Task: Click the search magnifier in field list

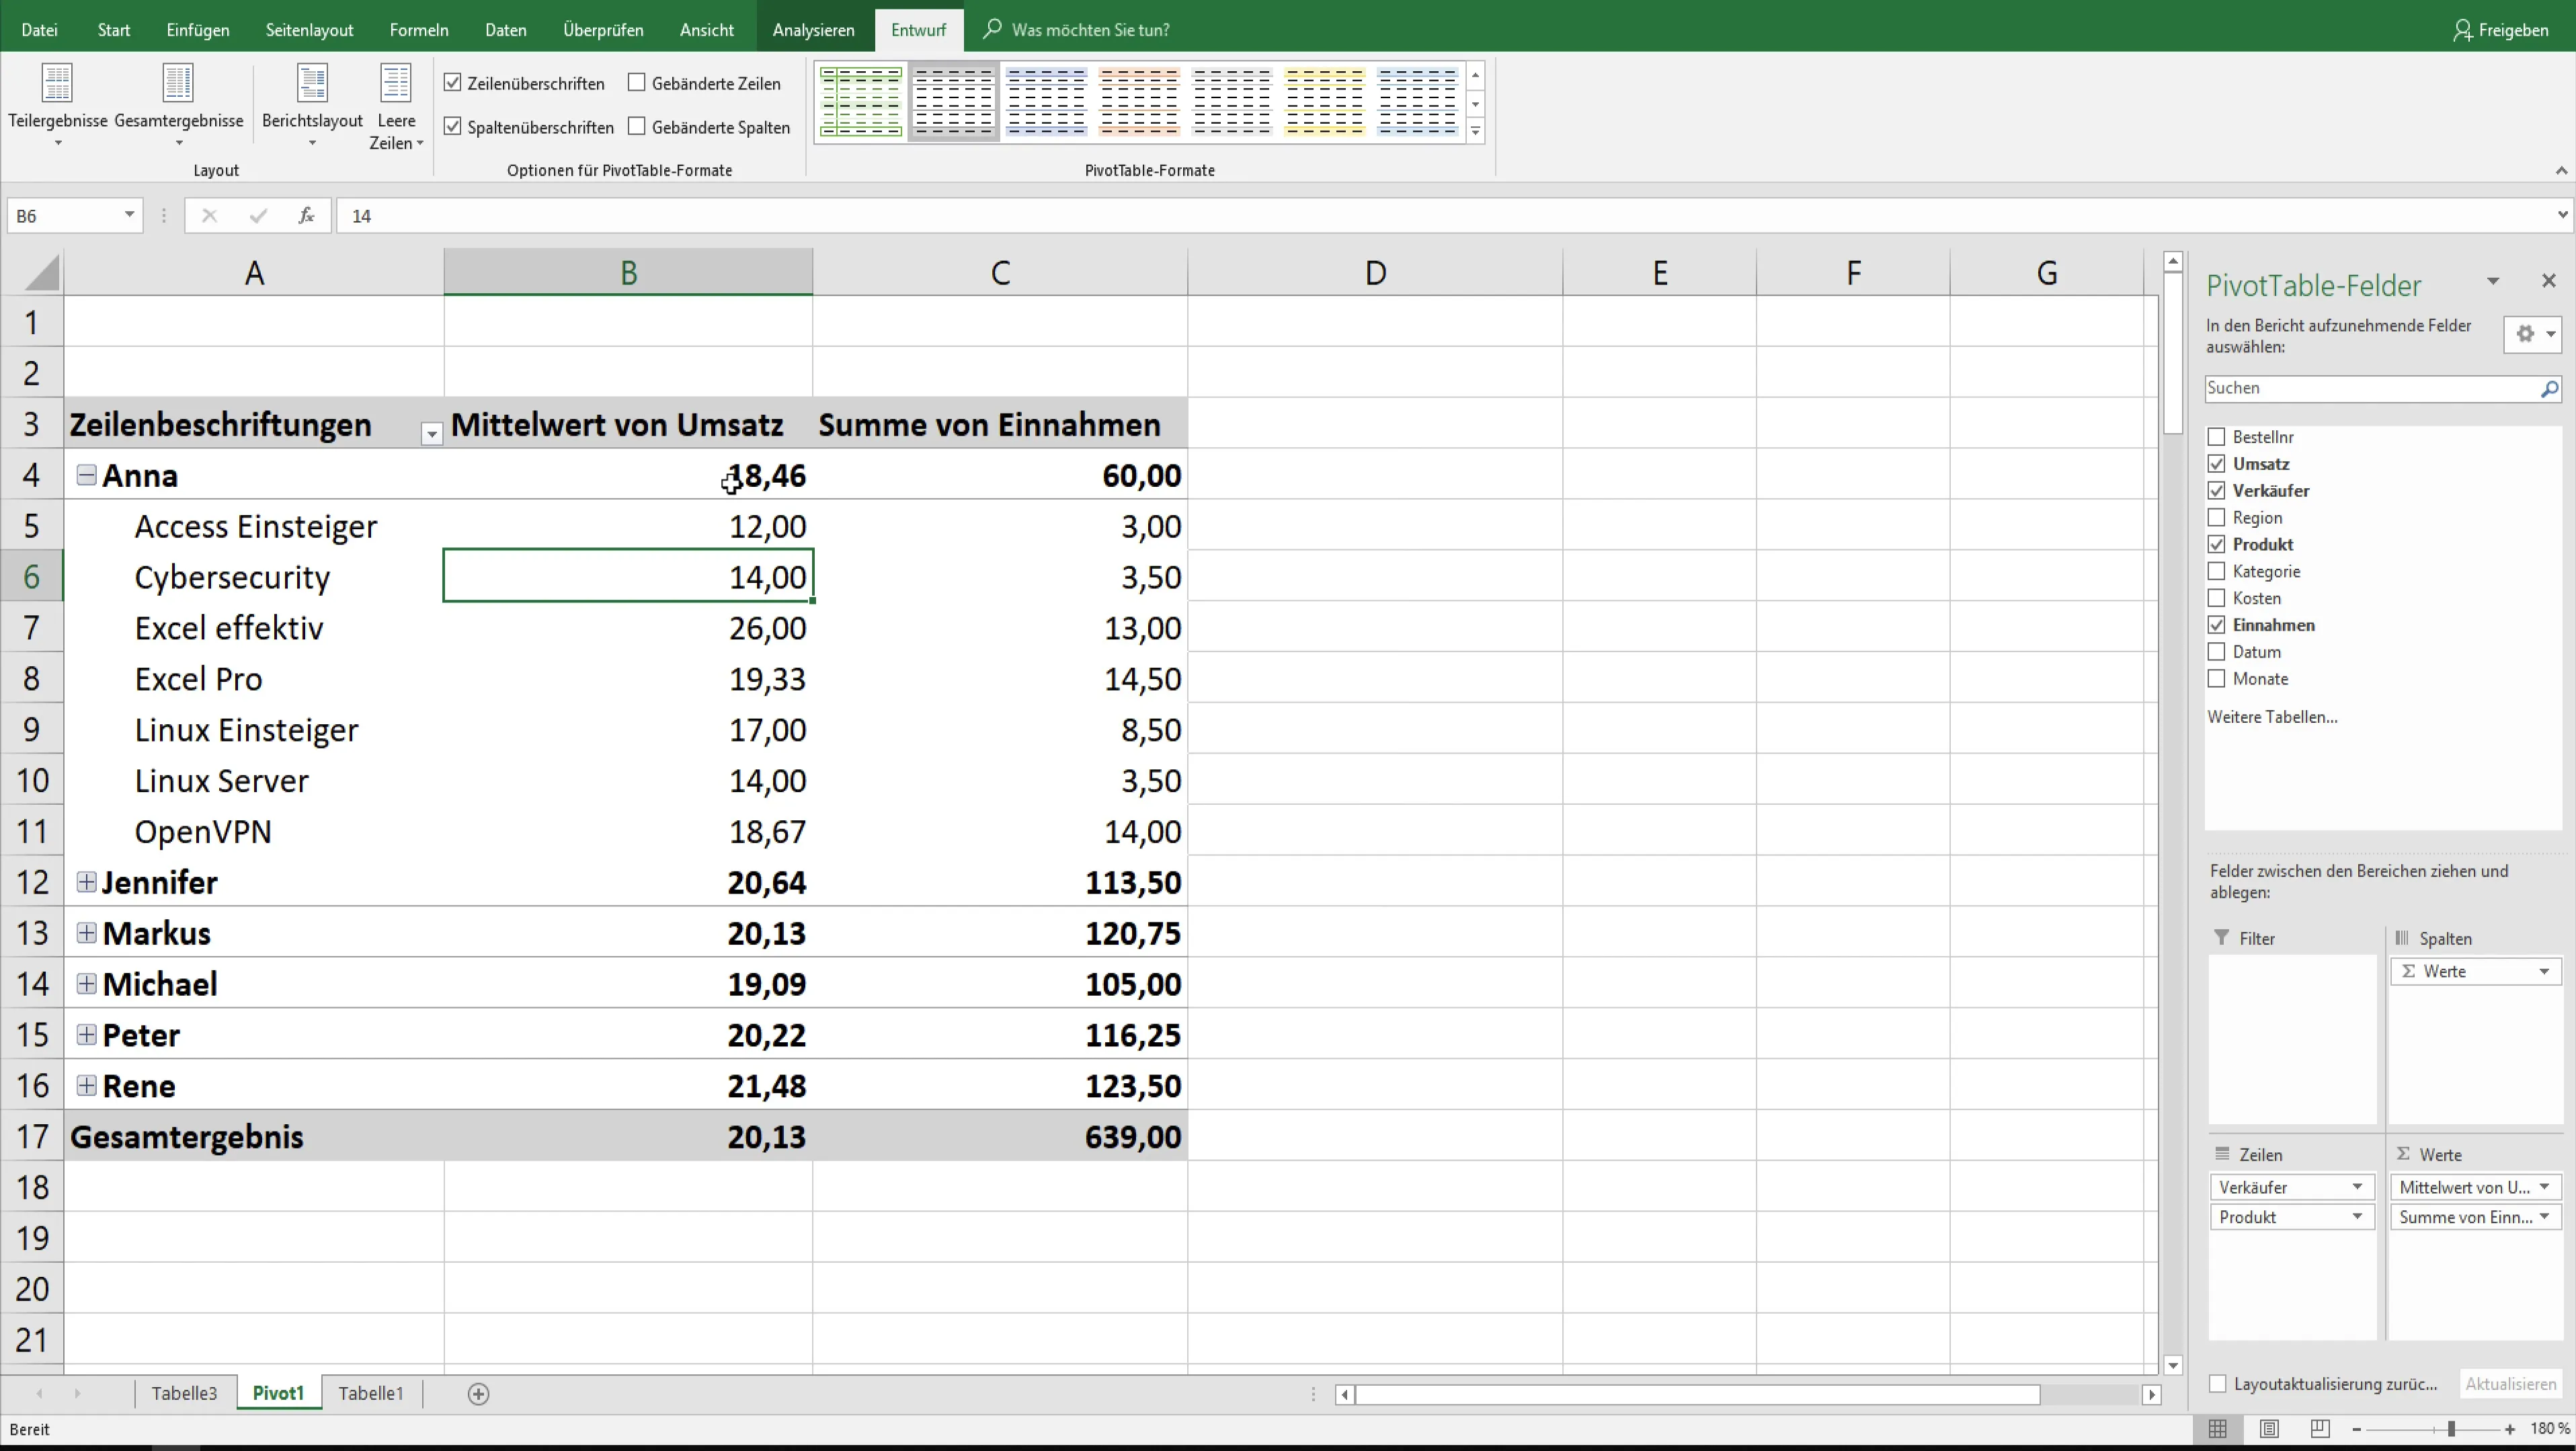Action: coord(2549,389)
